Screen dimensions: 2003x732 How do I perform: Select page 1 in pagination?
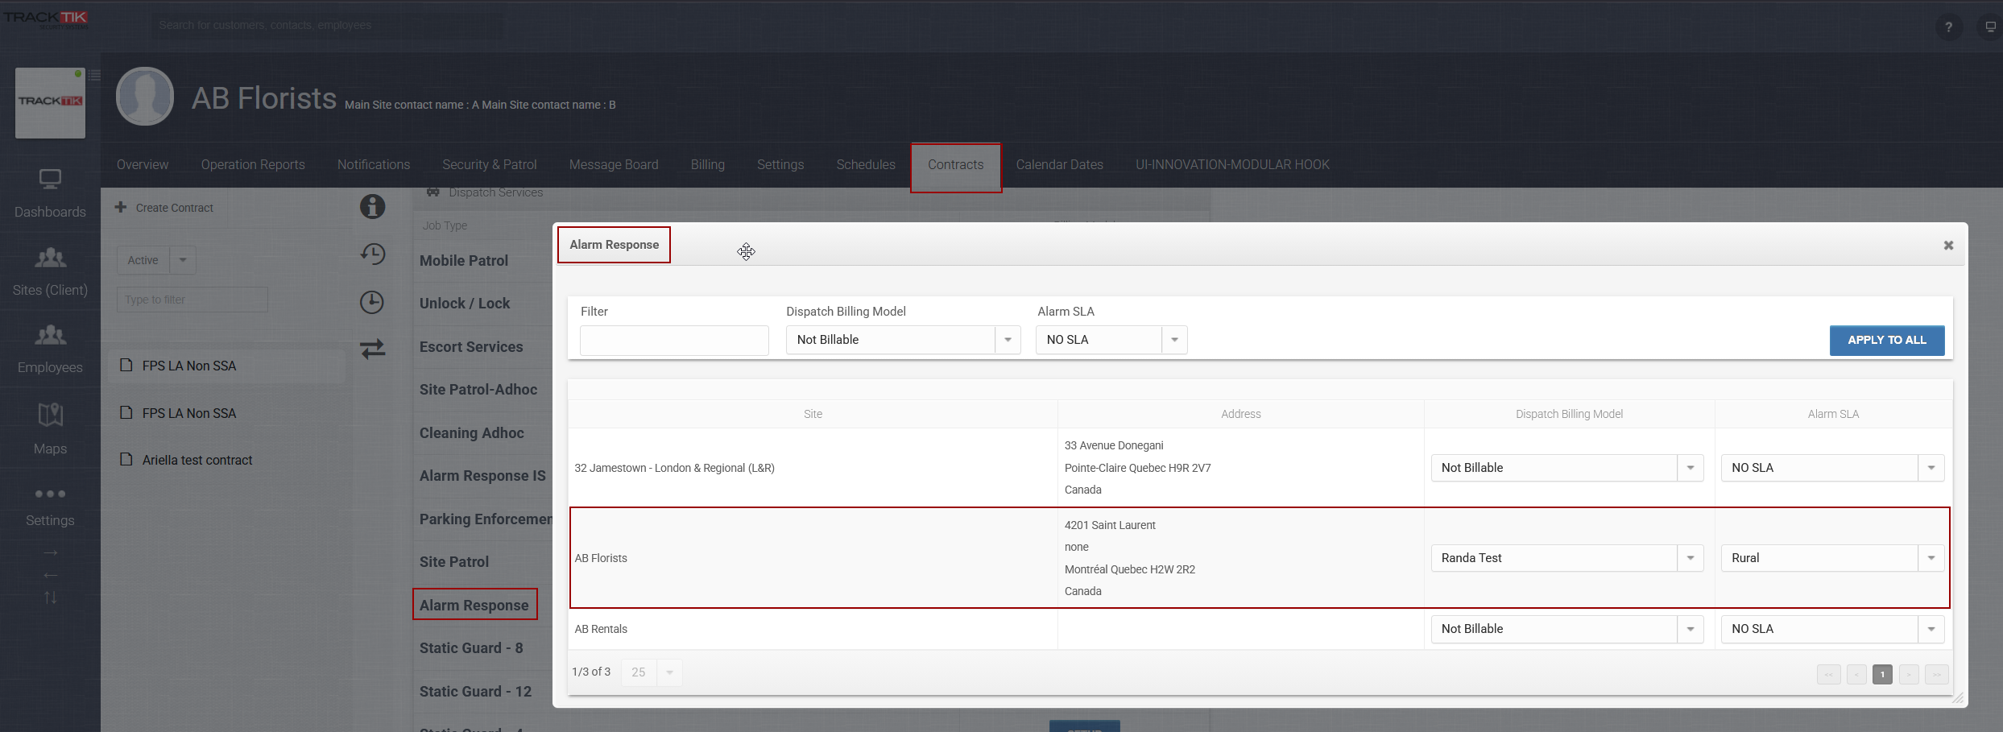(x=1882, y=674)
